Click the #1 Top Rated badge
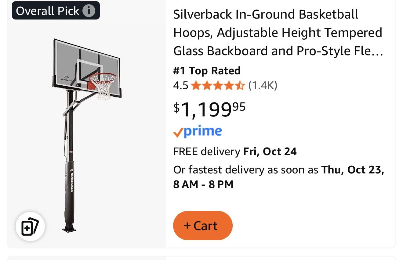403x260 pixels. [x=207, y=71]
